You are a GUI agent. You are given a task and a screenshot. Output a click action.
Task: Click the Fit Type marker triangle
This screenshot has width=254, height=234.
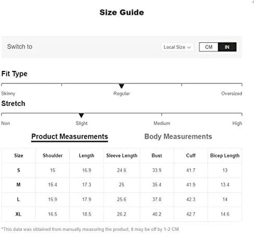pos(121,86)
